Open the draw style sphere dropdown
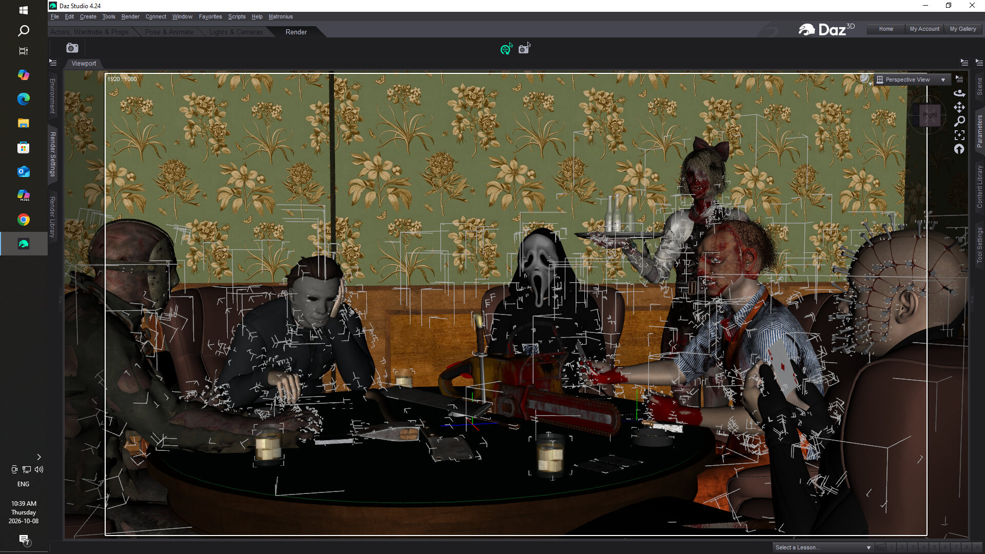This screenshot has height=554, width=985. click(866, 79)
